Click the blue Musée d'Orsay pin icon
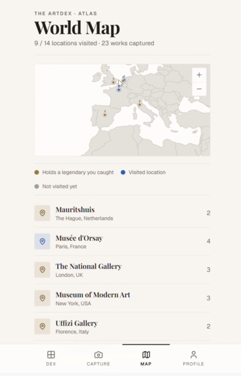Screen dimensions: 241x376 coord(42,241)
